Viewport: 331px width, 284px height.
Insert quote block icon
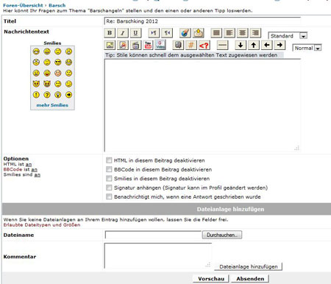click(x=178, y=45)
